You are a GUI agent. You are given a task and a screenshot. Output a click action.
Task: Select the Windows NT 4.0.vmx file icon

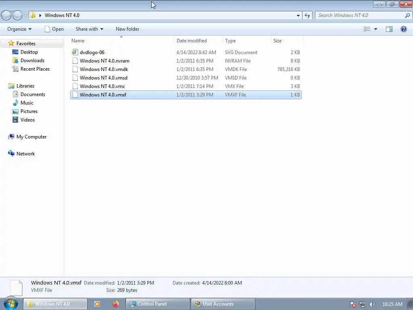(x=75, y=86)
